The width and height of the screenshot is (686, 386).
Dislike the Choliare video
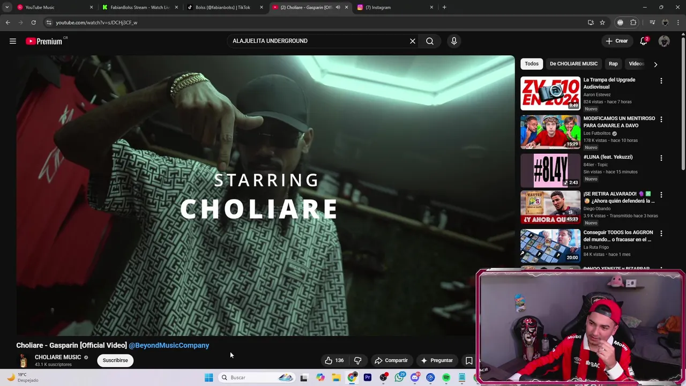point(357,360)
